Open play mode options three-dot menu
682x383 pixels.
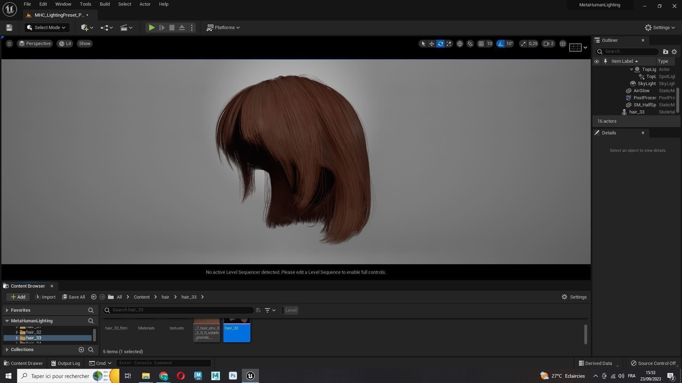pyautogui.click(x=192, y=28)
